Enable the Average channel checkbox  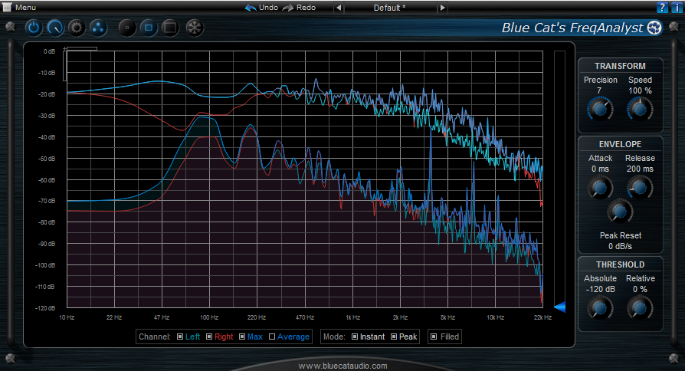(272, 337)
